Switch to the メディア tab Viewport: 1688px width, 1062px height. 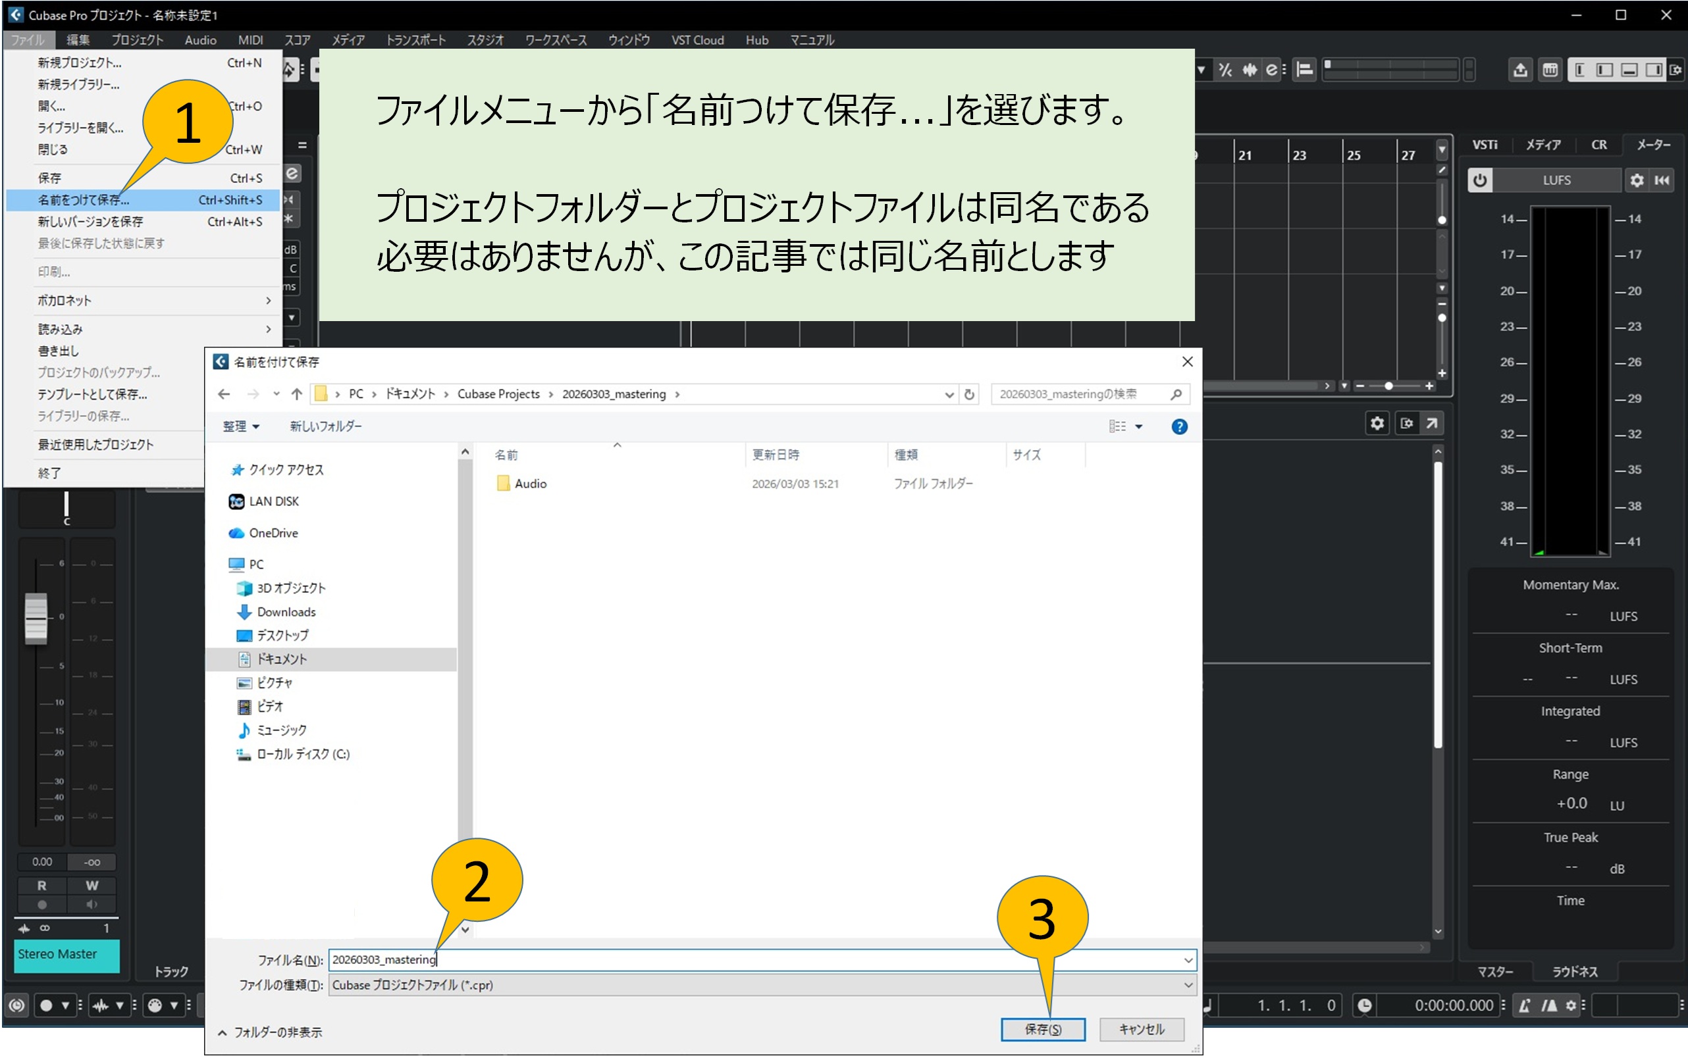(x=1543, y=145)
